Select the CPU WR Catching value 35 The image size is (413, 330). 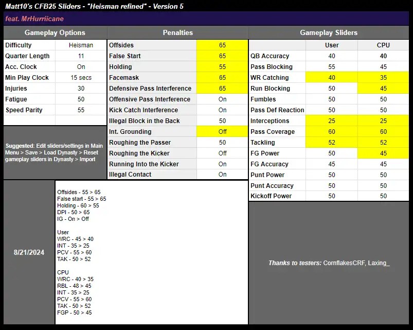click(x=383, y=78)
